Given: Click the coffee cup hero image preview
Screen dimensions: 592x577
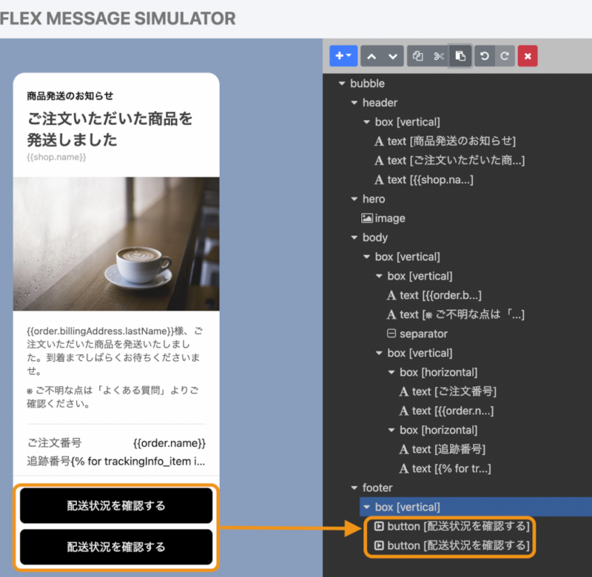Looking at the screenshot, I should point(116,244).
